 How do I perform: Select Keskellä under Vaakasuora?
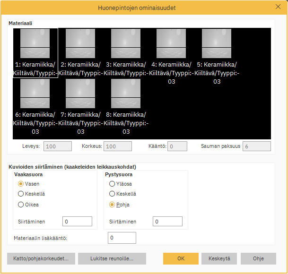pos(21,194)
